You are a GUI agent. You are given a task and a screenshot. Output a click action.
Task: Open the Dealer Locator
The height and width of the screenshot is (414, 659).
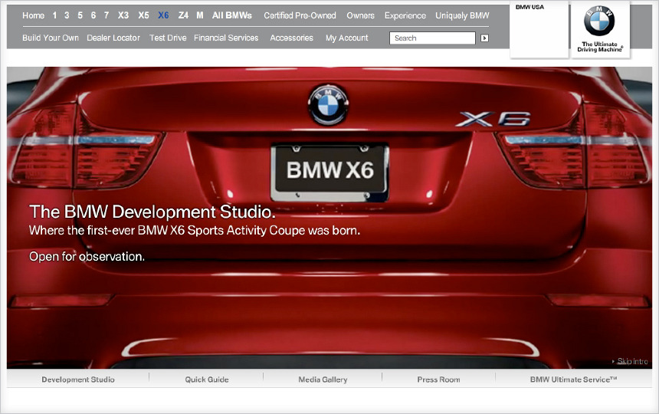coord(114,38)
